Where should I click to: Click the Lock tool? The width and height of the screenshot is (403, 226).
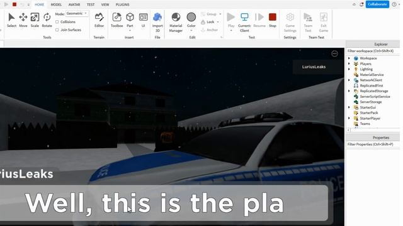[x=208, y=22]
